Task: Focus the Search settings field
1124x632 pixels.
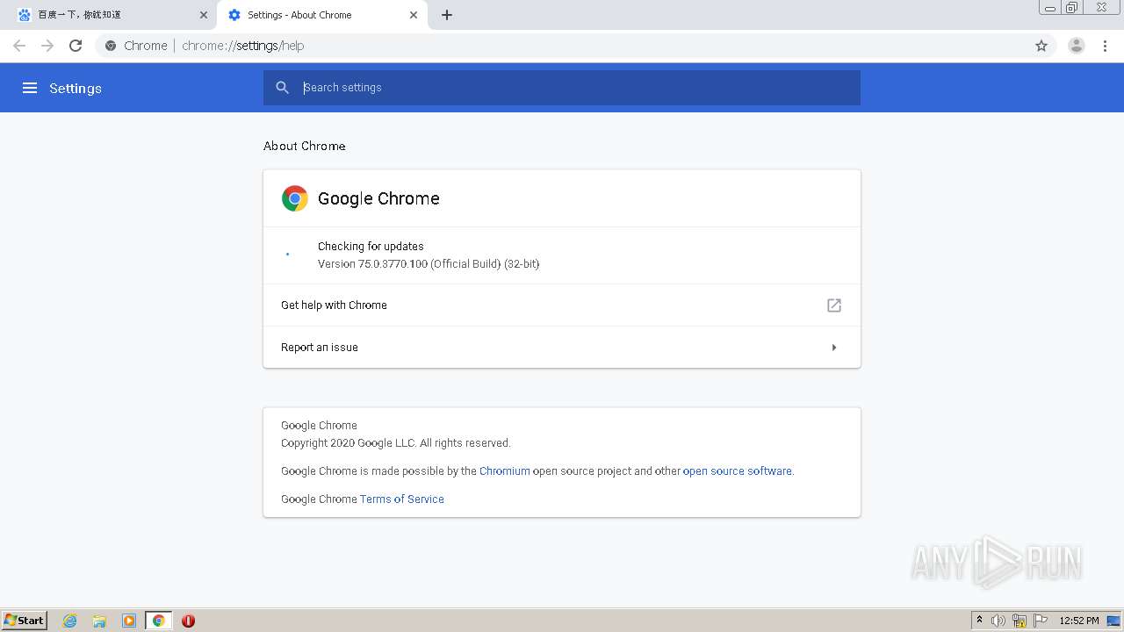Action: 562,88
